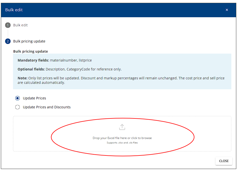Viewport: 238px width, 171px height.
Task: Select the Update Prices radio button
Action: tap(18, 98)
